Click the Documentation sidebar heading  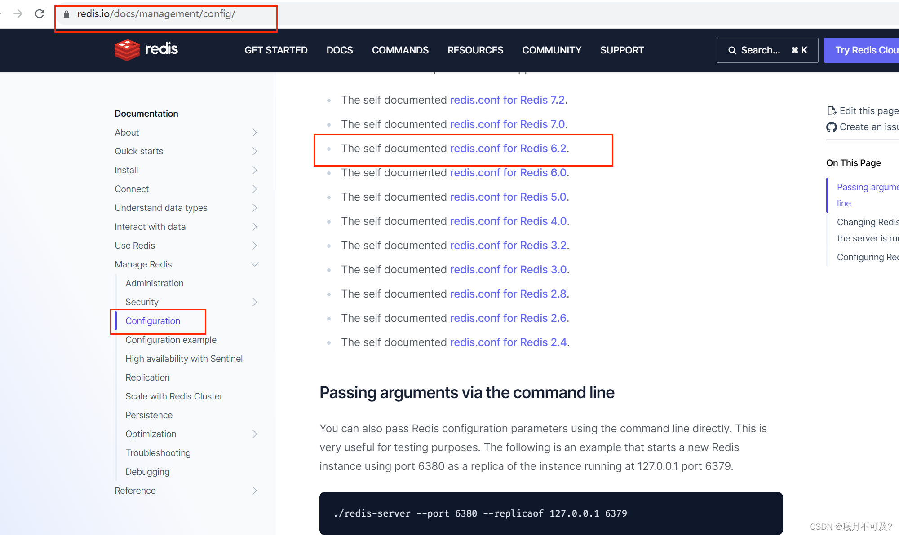click(x=146, y=114)
